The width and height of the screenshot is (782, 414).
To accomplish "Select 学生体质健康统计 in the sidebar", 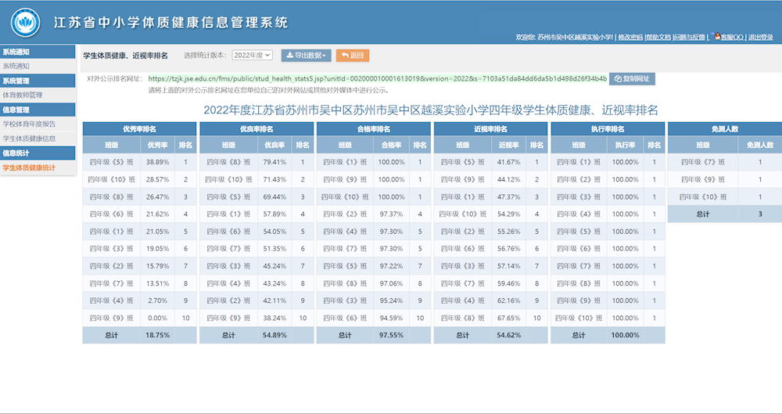I will [x=38, y=167].
